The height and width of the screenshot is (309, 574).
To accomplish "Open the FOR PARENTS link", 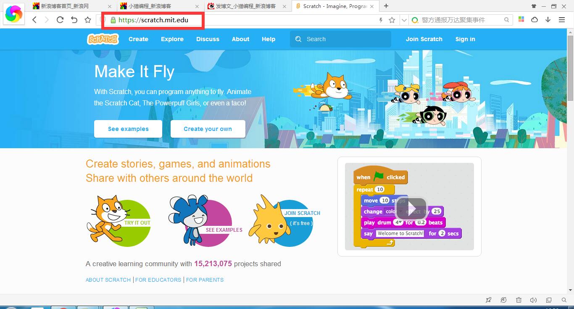I will pos(205,280).
